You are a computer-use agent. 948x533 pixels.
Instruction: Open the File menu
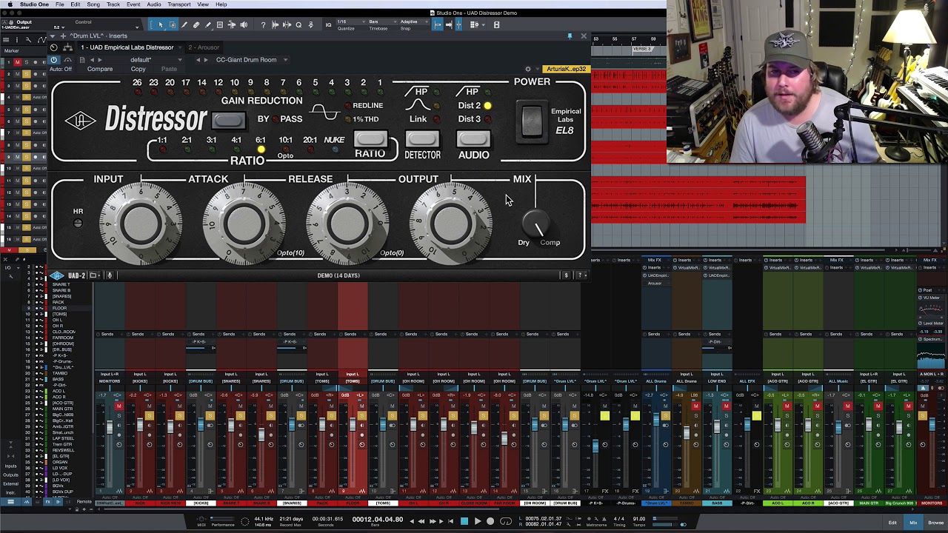pyautogui.click(x=59, y=4)
